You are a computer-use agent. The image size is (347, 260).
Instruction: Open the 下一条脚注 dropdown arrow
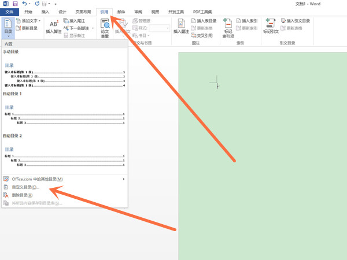[93, 28]
